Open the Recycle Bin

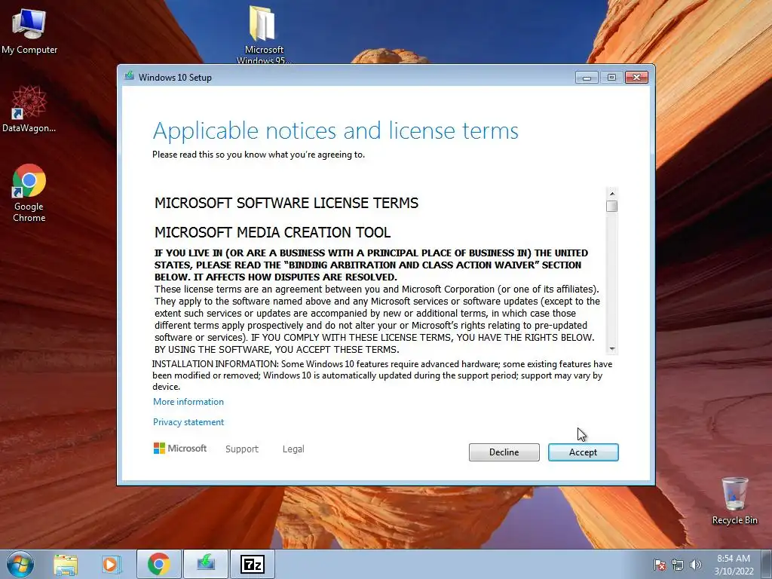coord(734,501)
